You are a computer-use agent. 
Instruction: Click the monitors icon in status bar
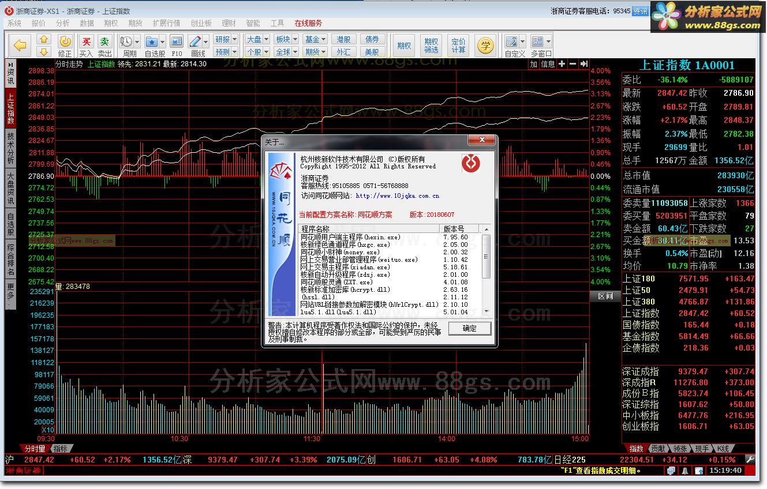(671, 471)
